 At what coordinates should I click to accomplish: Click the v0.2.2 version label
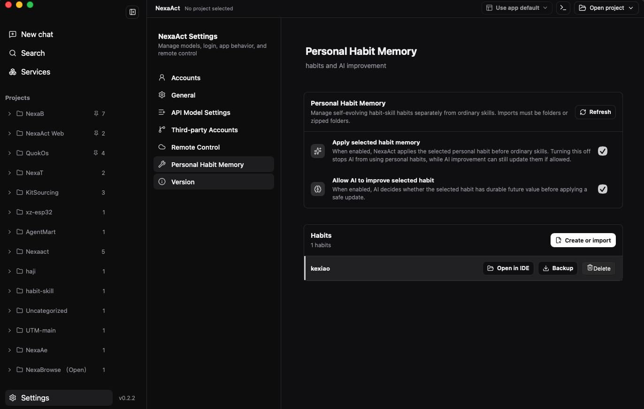[127, 398]
